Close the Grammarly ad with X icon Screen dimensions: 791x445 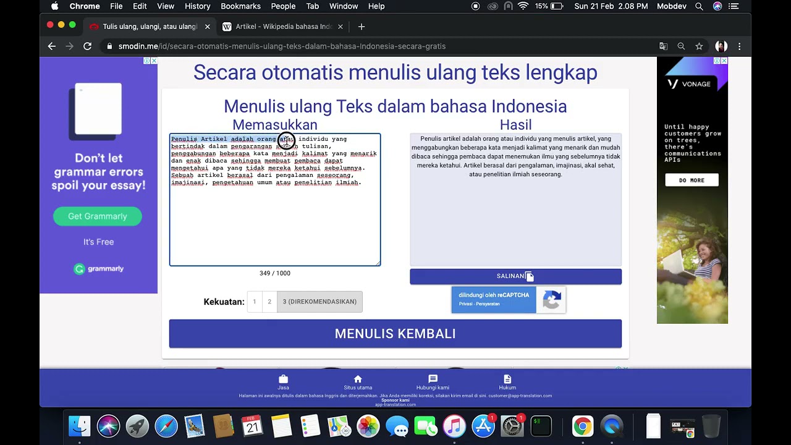point(154,61)
